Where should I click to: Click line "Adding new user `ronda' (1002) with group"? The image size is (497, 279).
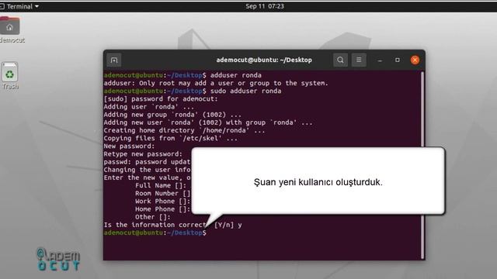click(208, 122)
